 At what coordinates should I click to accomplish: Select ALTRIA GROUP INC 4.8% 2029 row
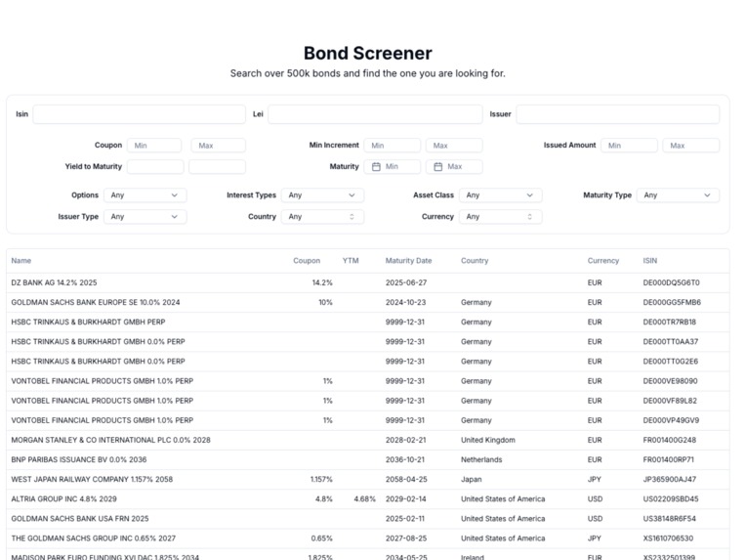tap(368, 499)
